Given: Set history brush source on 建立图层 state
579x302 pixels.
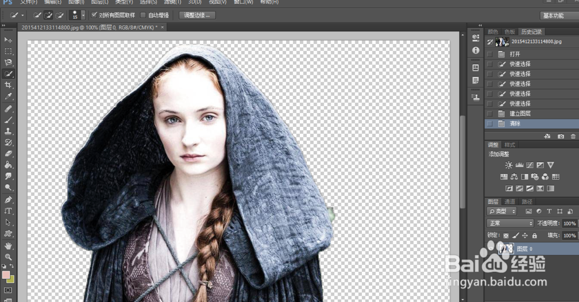Looking at the screenshot, I should click(490, 114).
